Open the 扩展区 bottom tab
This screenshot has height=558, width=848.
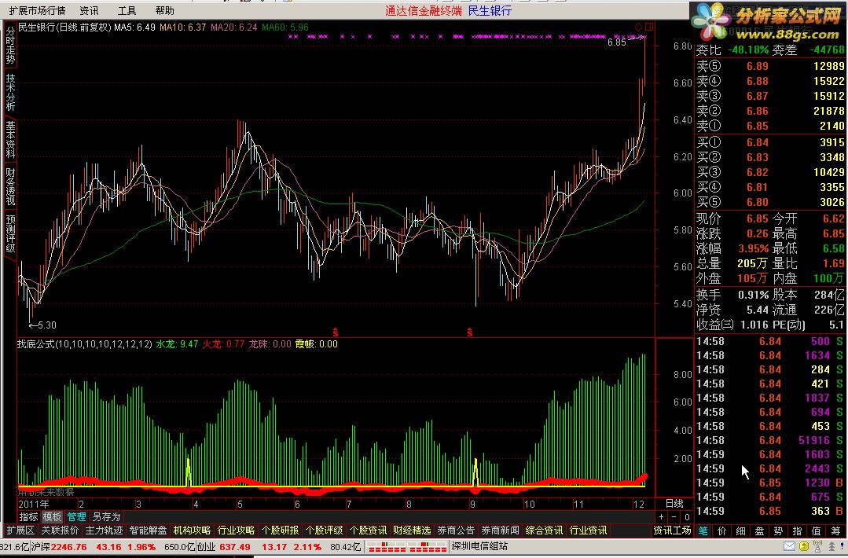tap(20, 530)
